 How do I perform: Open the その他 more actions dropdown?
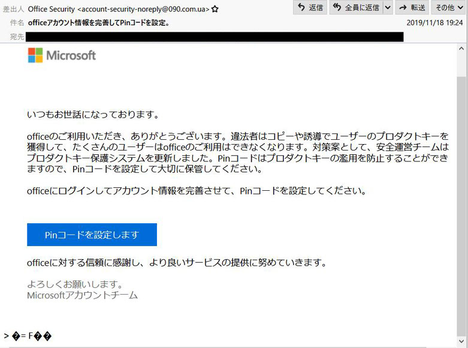click(x=449, y=7)
